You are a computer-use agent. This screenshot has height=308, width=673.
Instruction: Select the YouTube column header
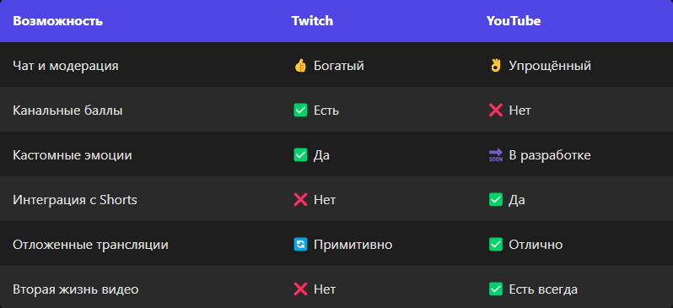[x=514, y=21]
